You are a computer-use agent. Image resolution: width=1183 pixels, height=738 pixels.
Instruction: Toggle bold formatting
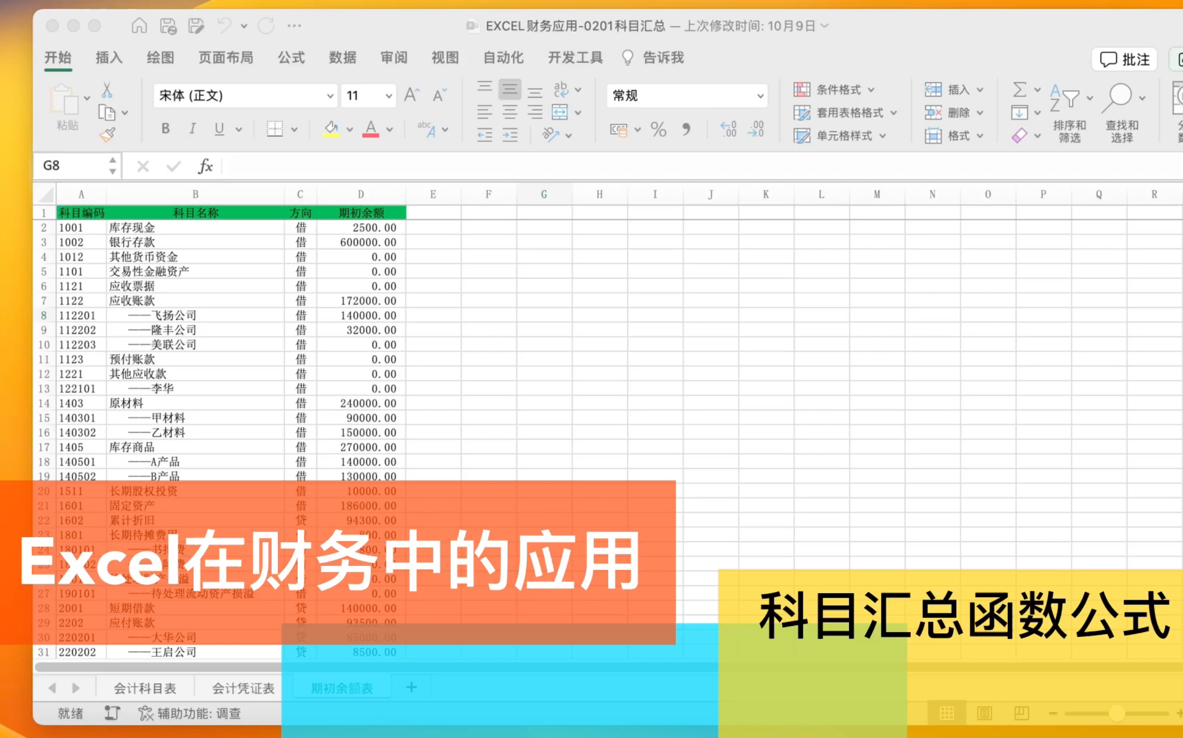click(165, 129)
